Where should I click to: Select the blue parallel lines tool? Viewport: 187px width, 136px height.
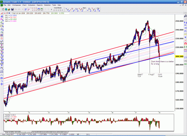coord(2,16)
